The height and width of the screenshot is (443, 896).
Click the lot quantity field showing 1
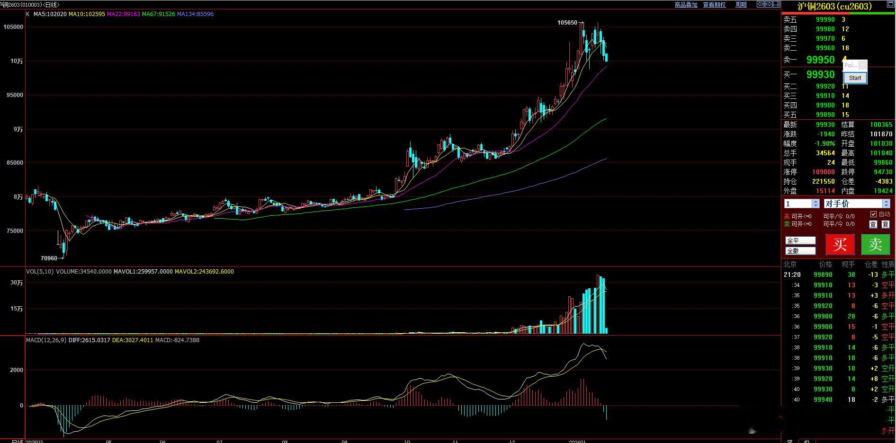(x=798, y=204)
